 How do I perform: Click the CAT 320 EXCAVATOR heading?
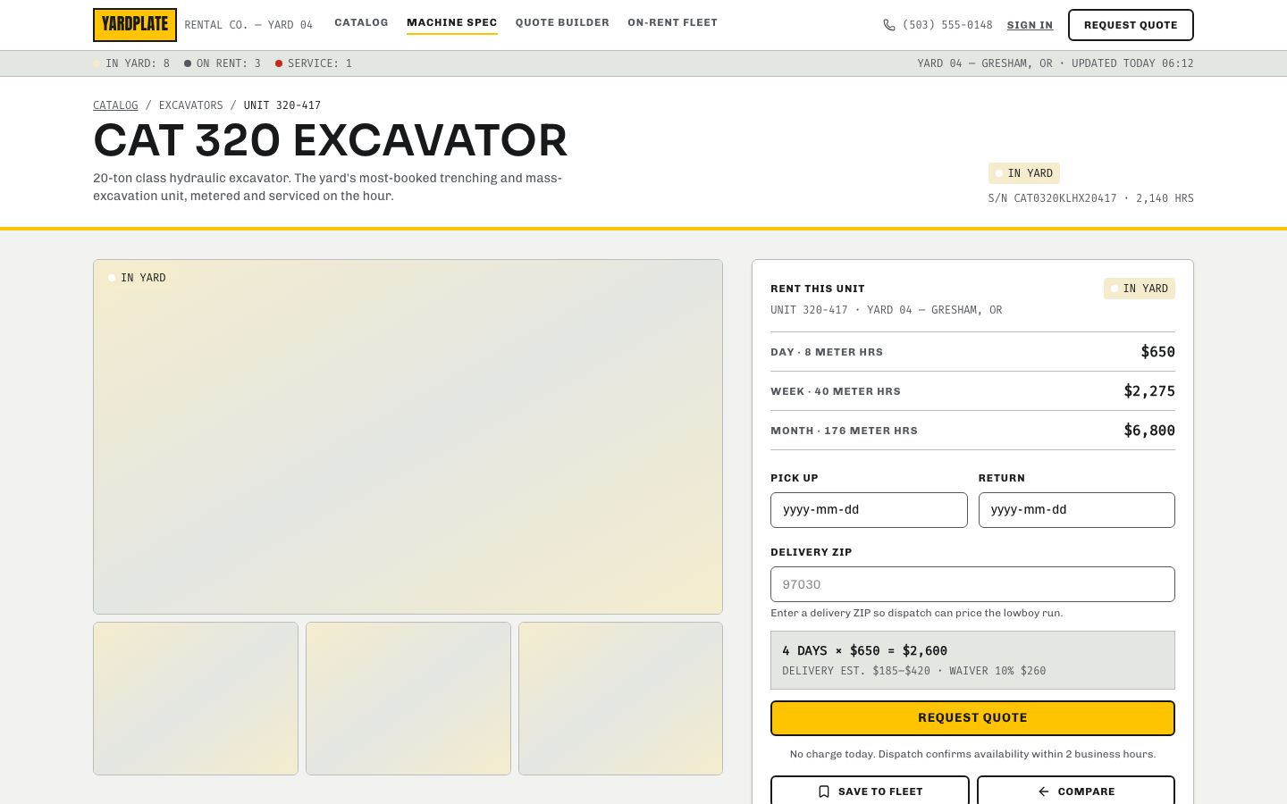[331, 140]
